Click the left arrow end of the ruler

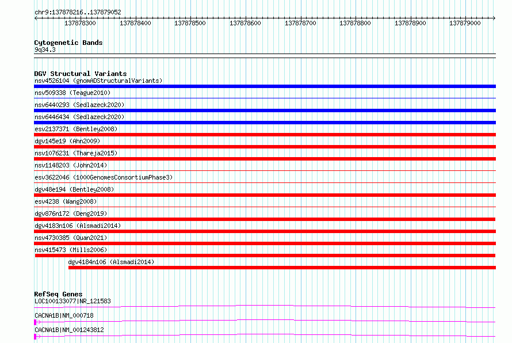36,18
